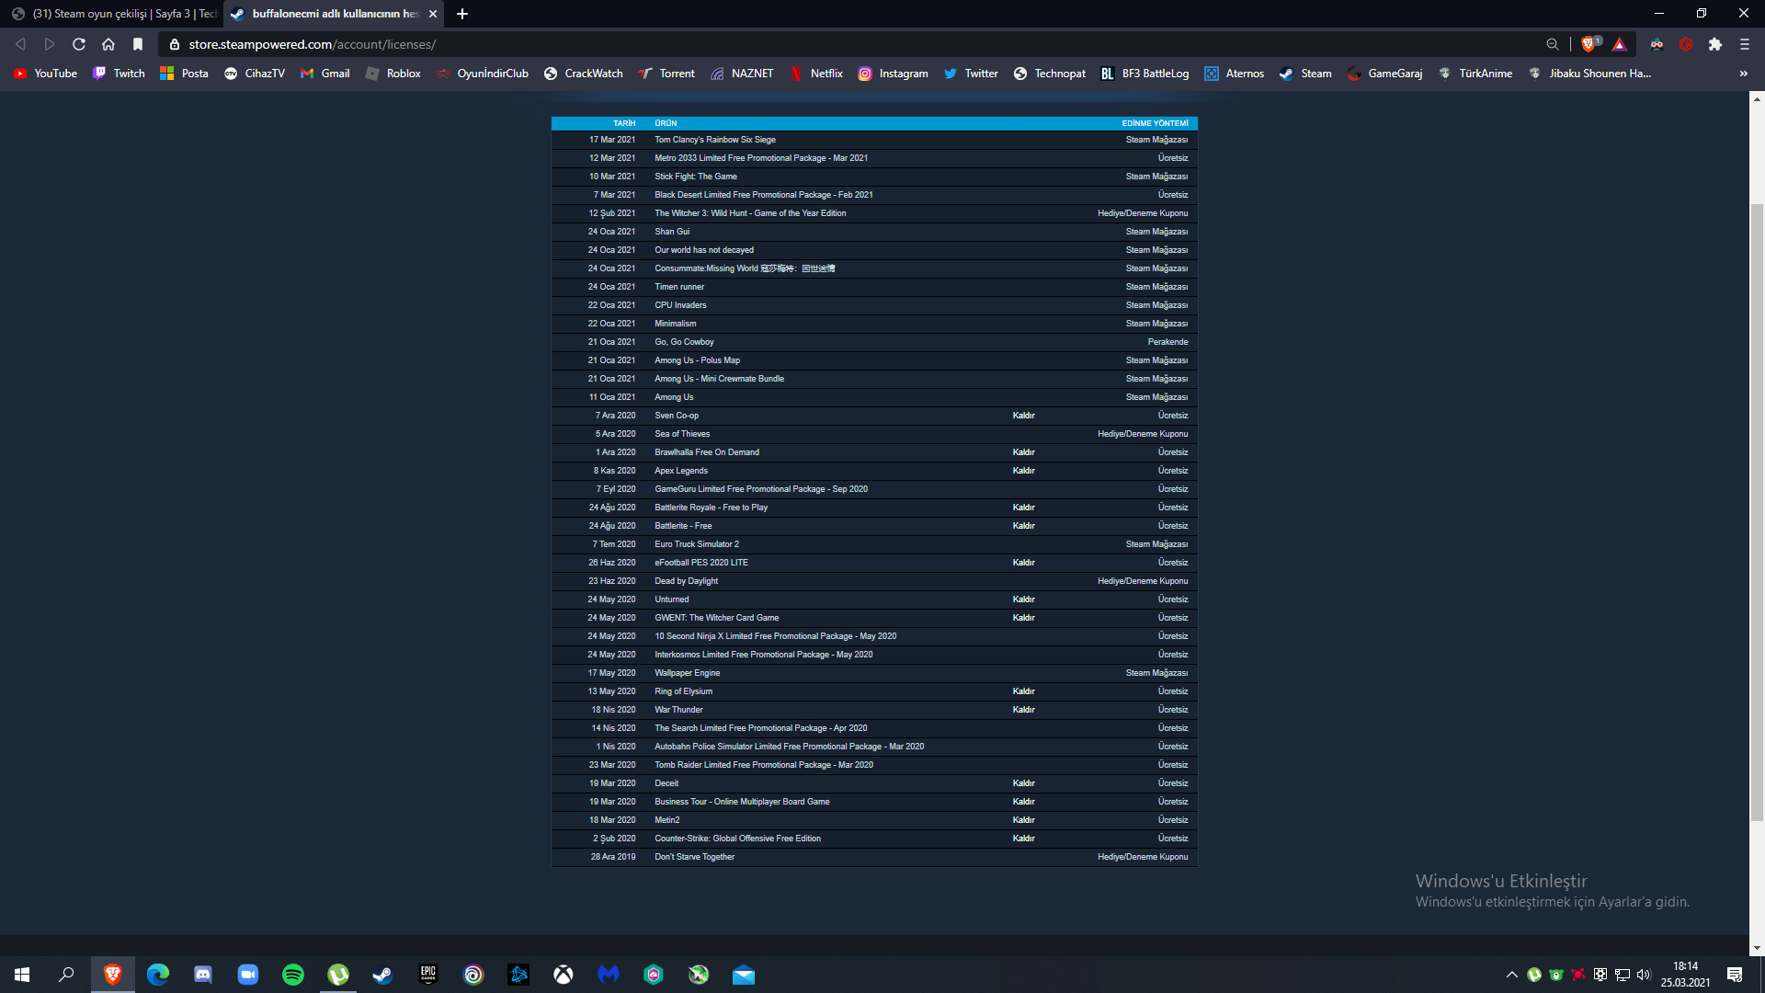
Task: Open Spotify from the taskbar
Action: (x=293, y=975)
